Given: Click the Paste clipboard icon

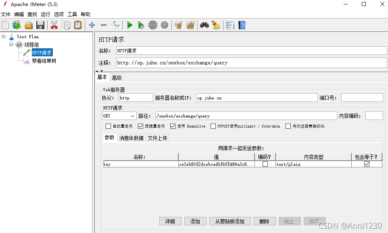Looking at the screenshot, I should [x=78, y=25].
